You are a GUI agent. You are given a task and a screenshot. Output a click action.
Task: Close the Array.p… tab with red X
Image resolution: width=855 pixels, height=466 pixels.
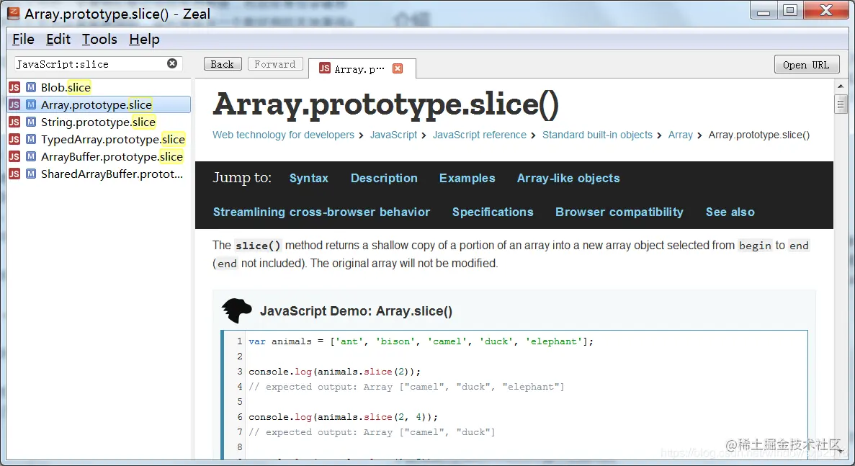(398, 68)
